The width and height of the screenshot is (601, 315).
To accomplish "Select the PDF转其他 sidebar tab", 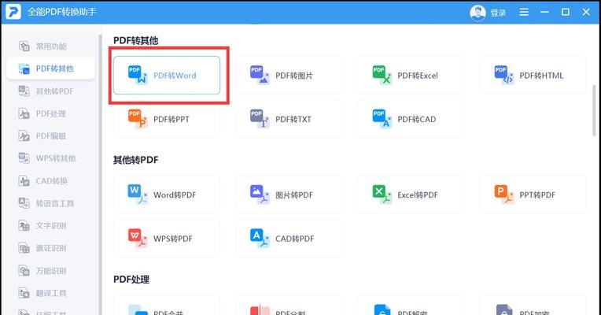I will point(50,69).
